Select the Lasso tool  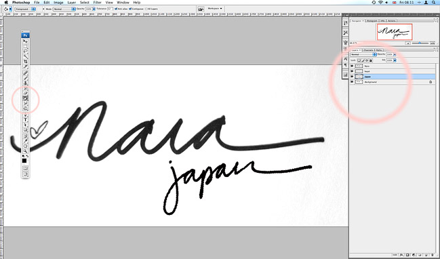(x=25, y=51)
